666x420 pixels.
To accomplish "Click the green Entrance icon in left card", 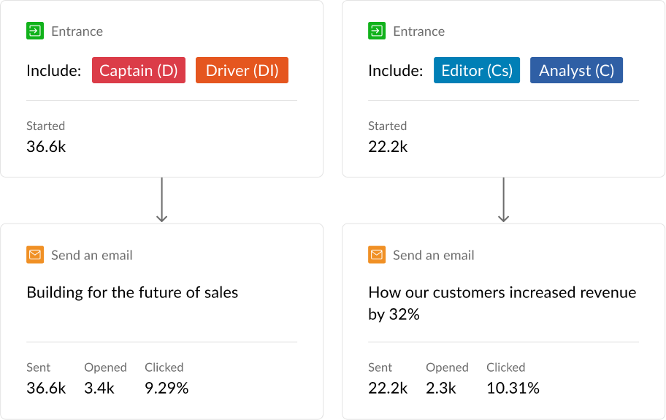I will pyautogui.click(x=35, y=31).
